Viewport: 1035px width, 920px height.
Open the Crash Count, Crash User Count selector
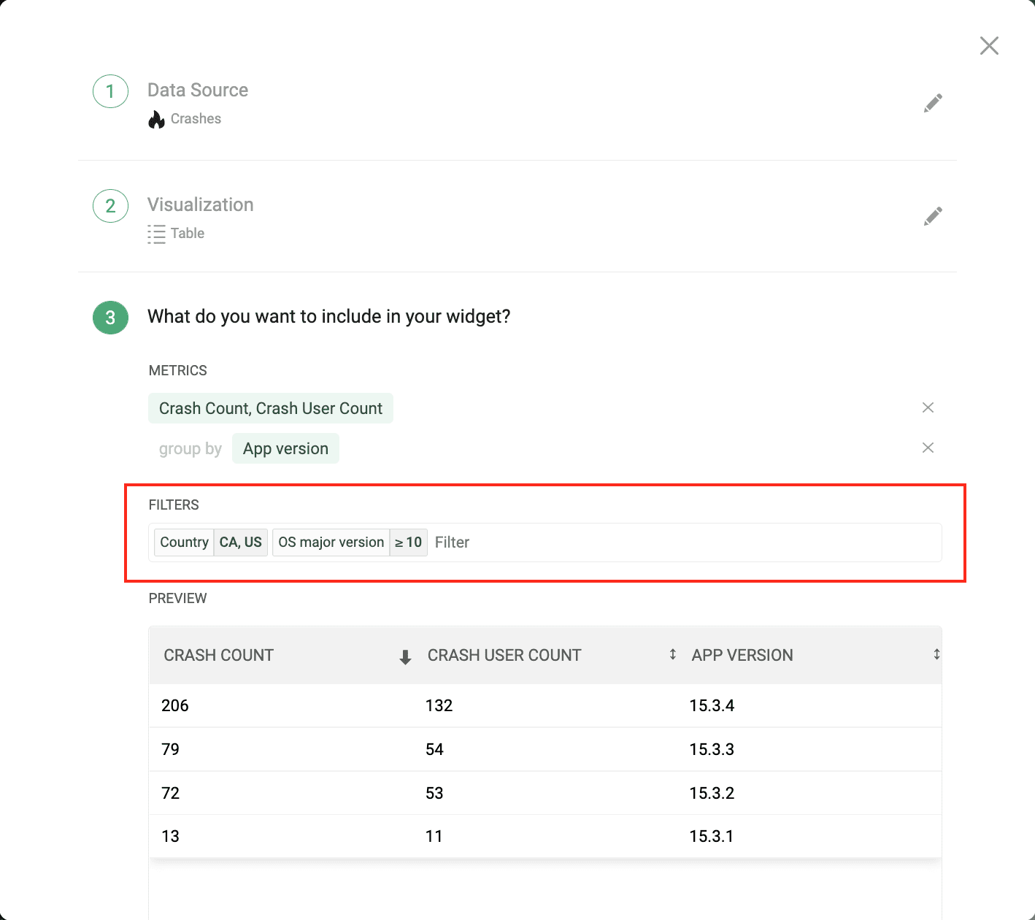[x=271, y=408]
